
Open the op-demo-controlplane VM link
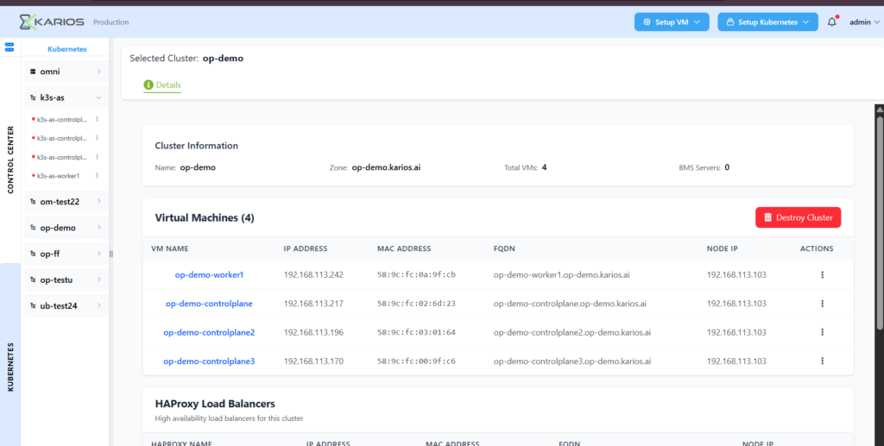[209, 304]
